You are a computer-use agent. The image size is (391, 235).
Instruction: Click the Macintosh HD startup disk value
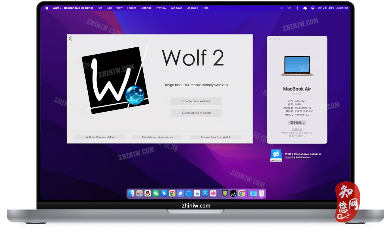click(x=303, y=108)
